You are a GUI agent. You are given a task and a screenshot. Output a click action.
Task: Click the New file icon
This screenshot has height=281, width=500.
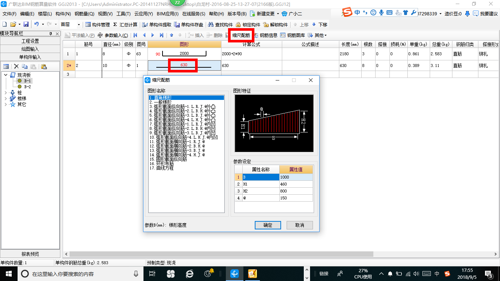pos(4,25)
